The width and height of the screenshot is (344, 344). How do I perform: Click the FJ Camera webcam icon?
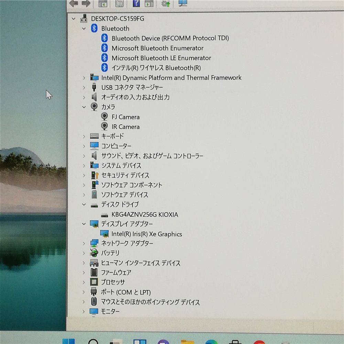point(105,117)
